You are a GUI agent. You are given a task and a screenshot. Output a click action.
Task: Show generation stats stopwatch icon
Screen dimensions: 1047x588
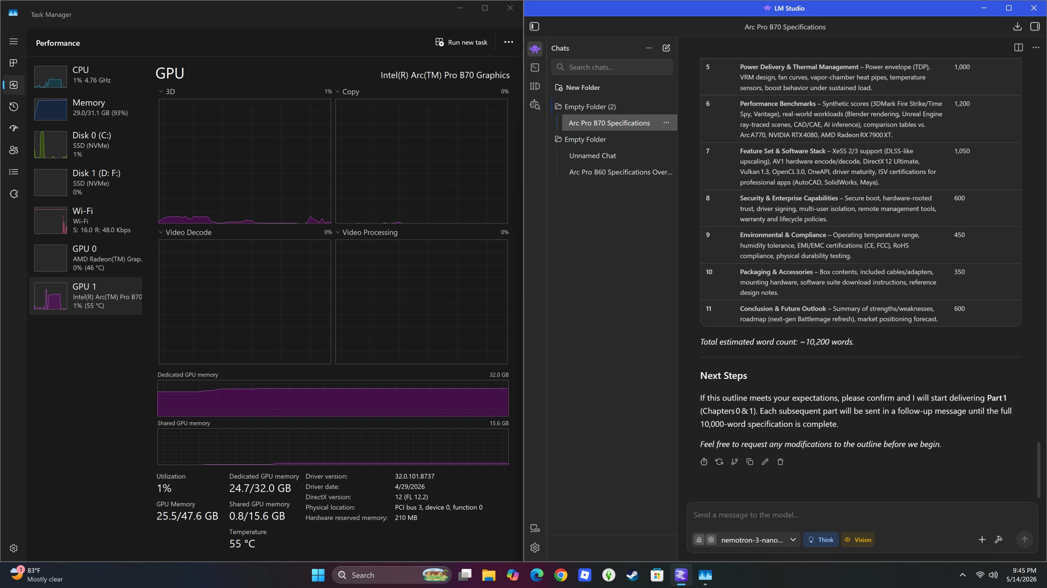tap(704, 461)
